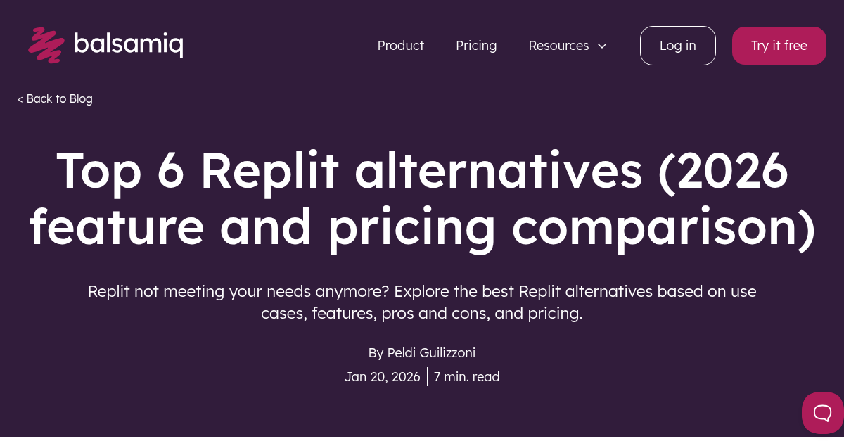
Task: Click the balsamiq scribble logo icon
Action: tap(46, 44)
